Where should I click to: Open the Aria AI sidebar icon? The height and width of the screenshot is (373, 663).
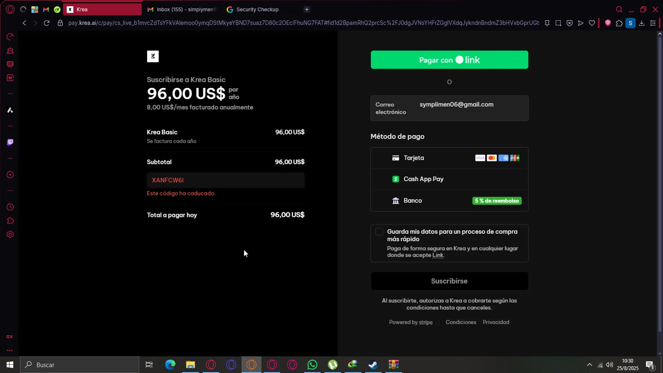10,110
